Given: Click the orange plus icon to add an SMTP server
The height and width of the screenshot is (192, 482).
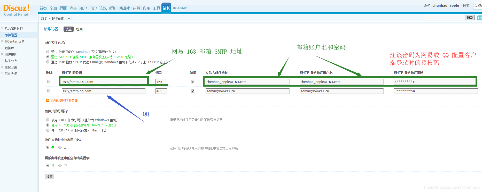Looking at the screenshot, I should click(48, 101).
